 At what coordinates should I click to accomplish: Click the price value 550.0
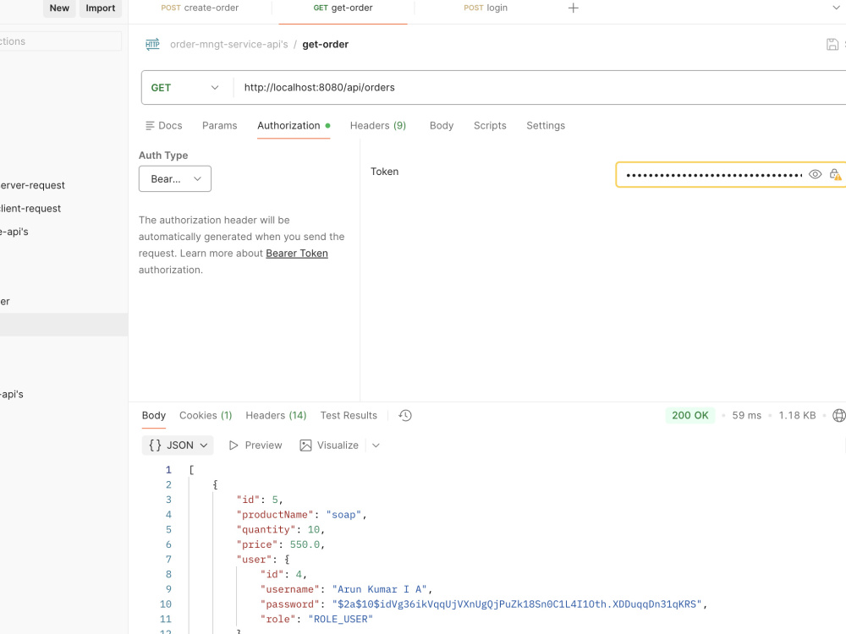pos(305,544)
